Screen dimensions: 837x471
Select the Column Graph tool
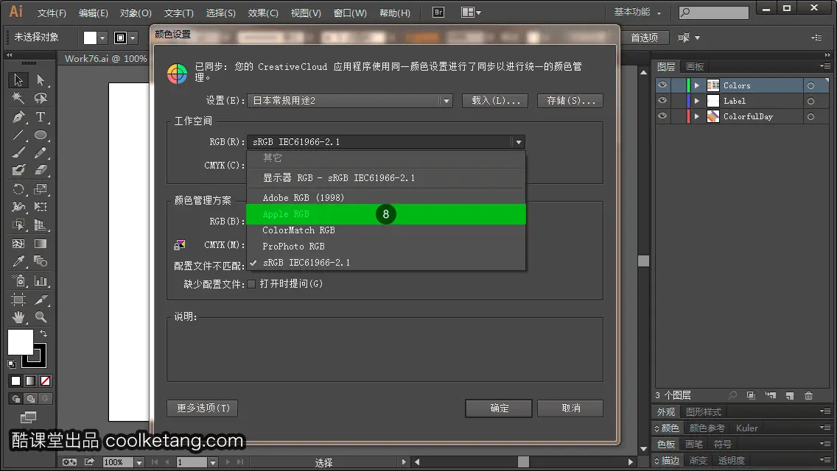41,280
